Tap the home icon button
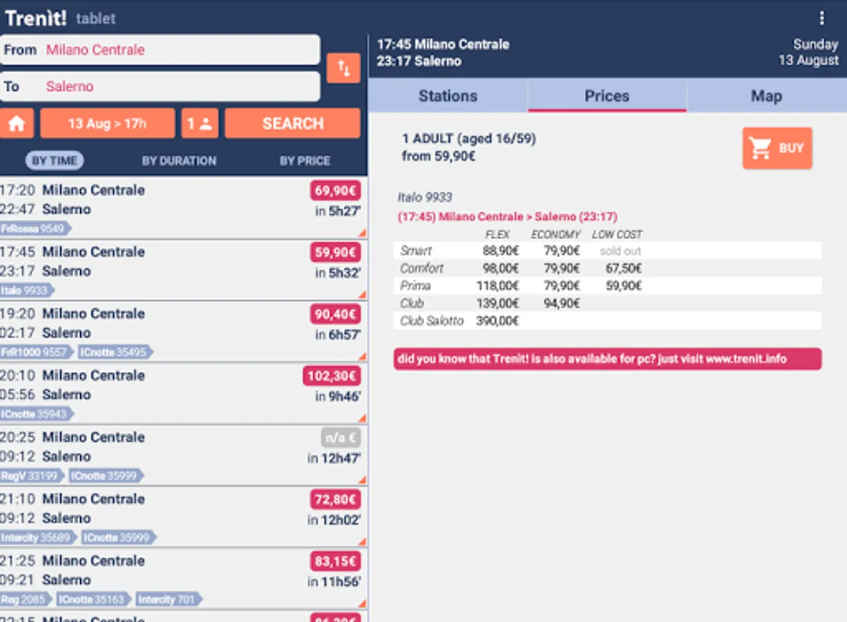Viewport: 847px width, 622px height. 17,124
